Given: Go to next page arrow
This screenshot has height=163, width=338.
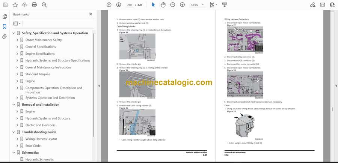Looking at the screenshot, I should [x=119, y=5].
